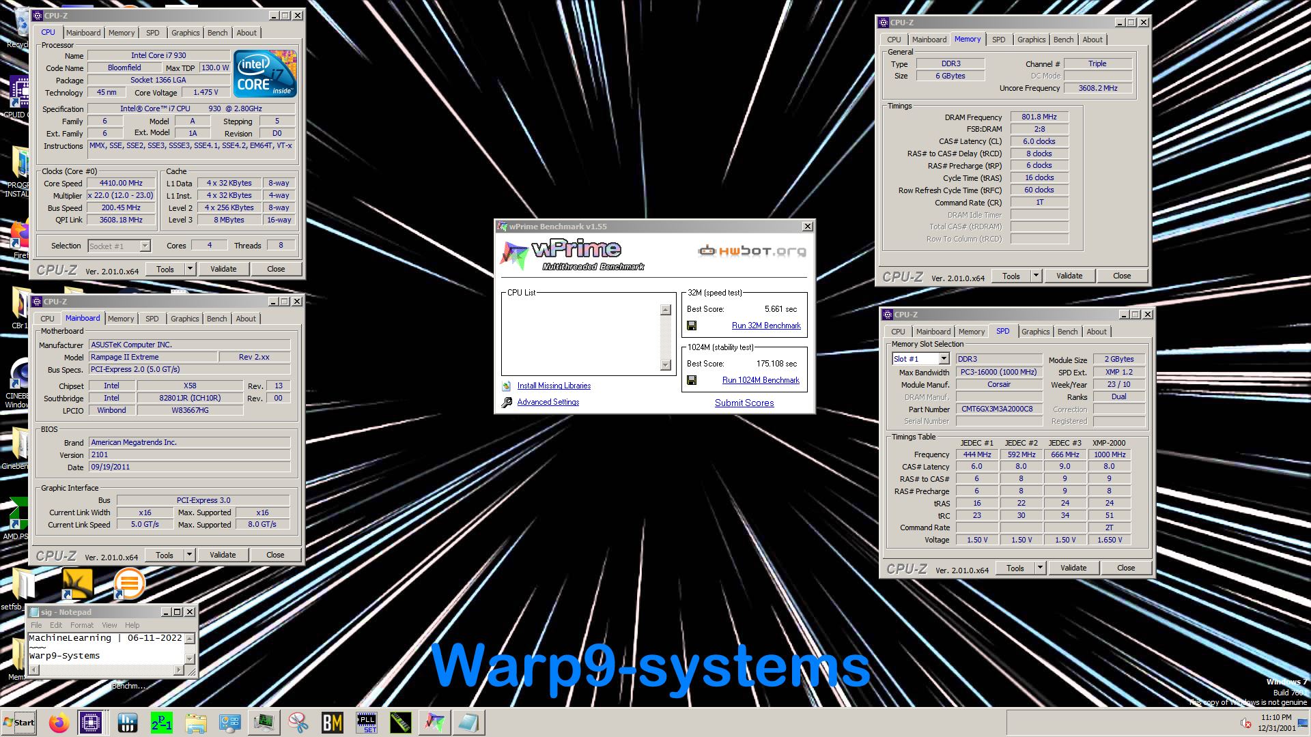Image resolution: width=1311 pixels, height=737 pixels.
Task: Click Close button in Memory CPU-Z window
Action: [x=1122, y=276]
